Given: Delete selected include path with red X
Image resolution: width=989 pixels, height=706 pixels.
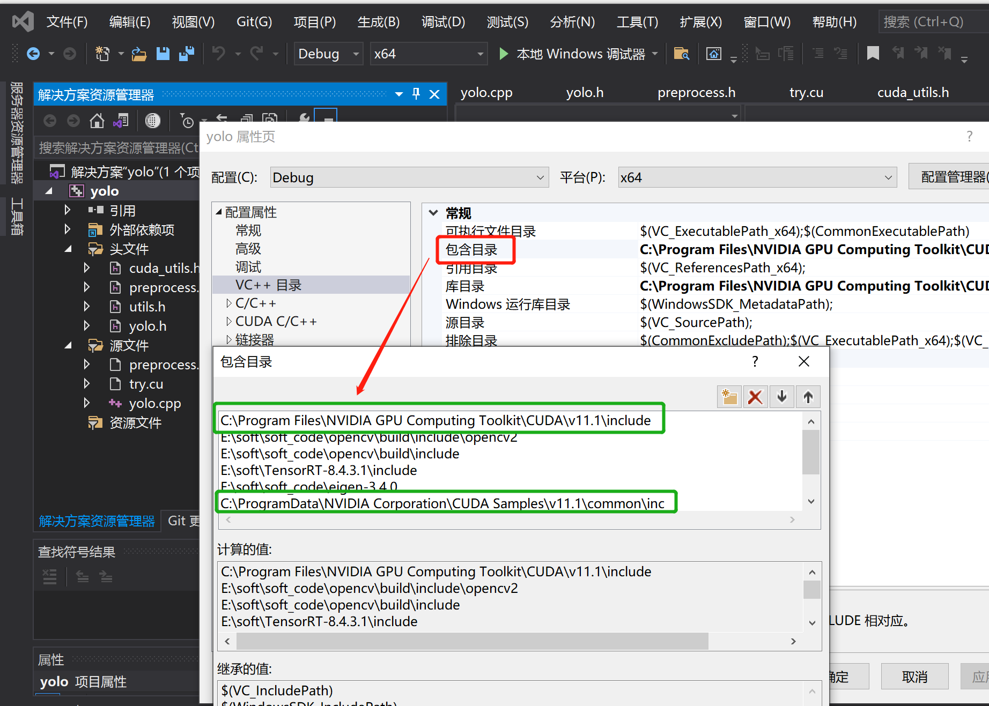Looking at the screenshot, I should tap(755, 397).
